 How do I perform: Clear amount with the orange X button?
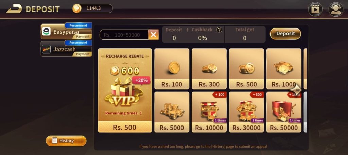point(154,35)
